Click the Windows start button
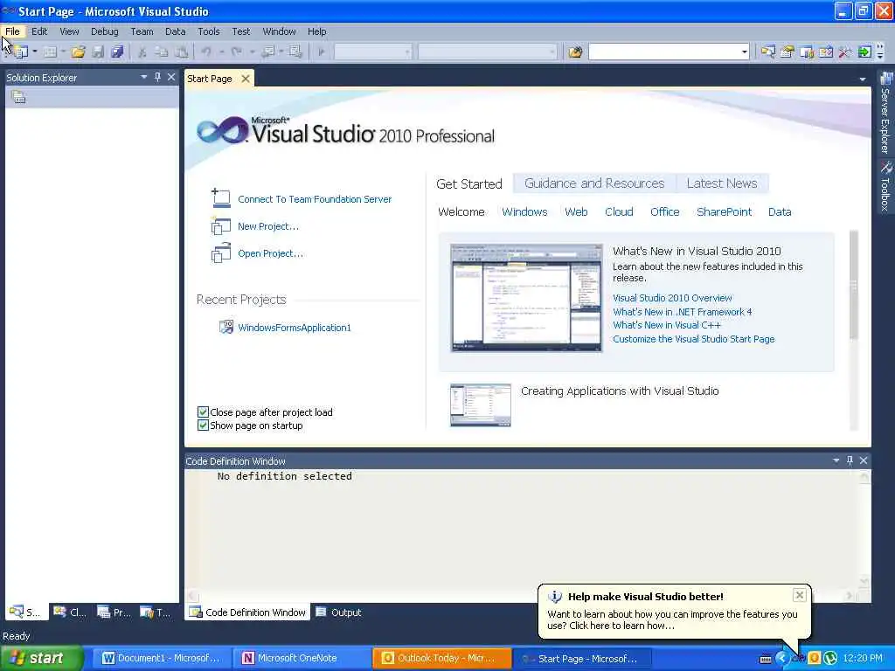Viewport: 895px width, 671px height. tap(42, 658)
